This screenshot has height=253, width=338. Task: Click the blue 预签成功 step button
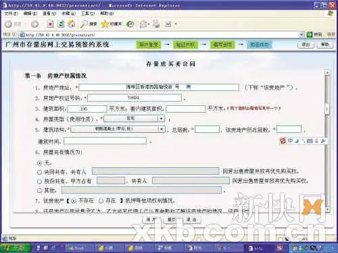[x=260, y=45]
